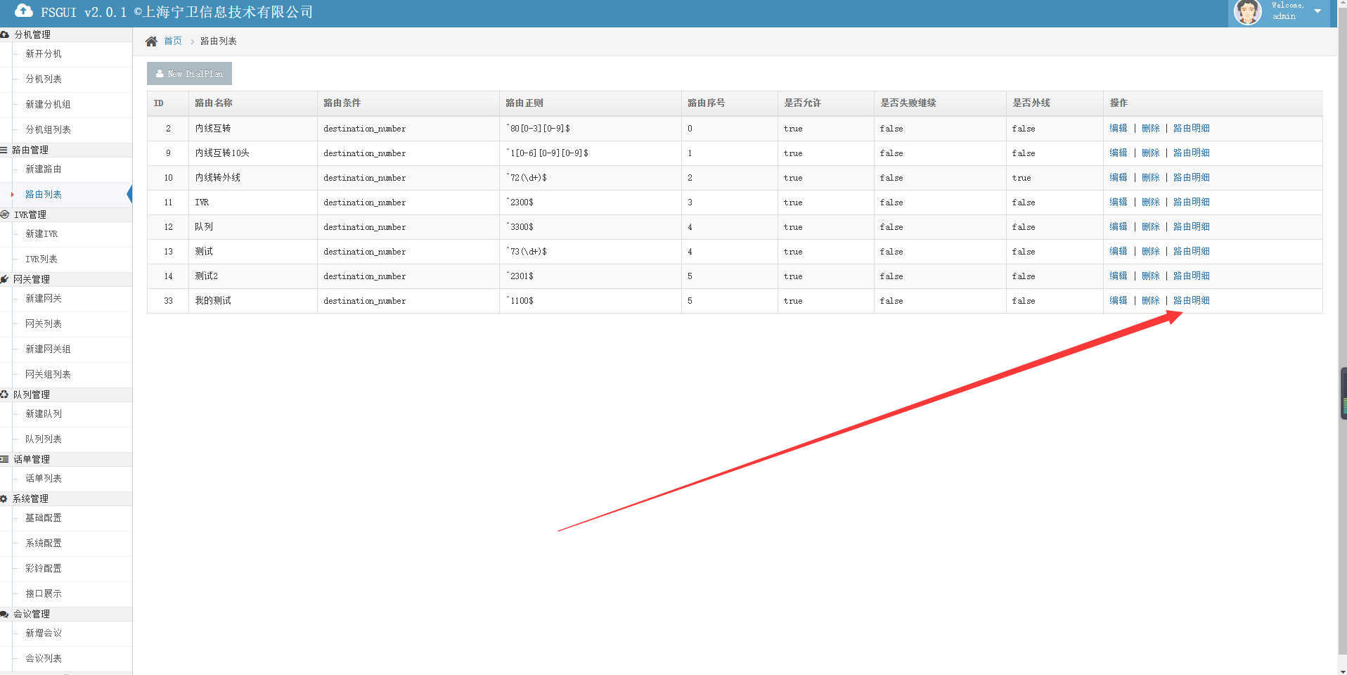Image resolution: width=1347 pixels, height=675 pixels.
Task: Collapse the IVR管理 sidebar section
Action: (30, 214)
